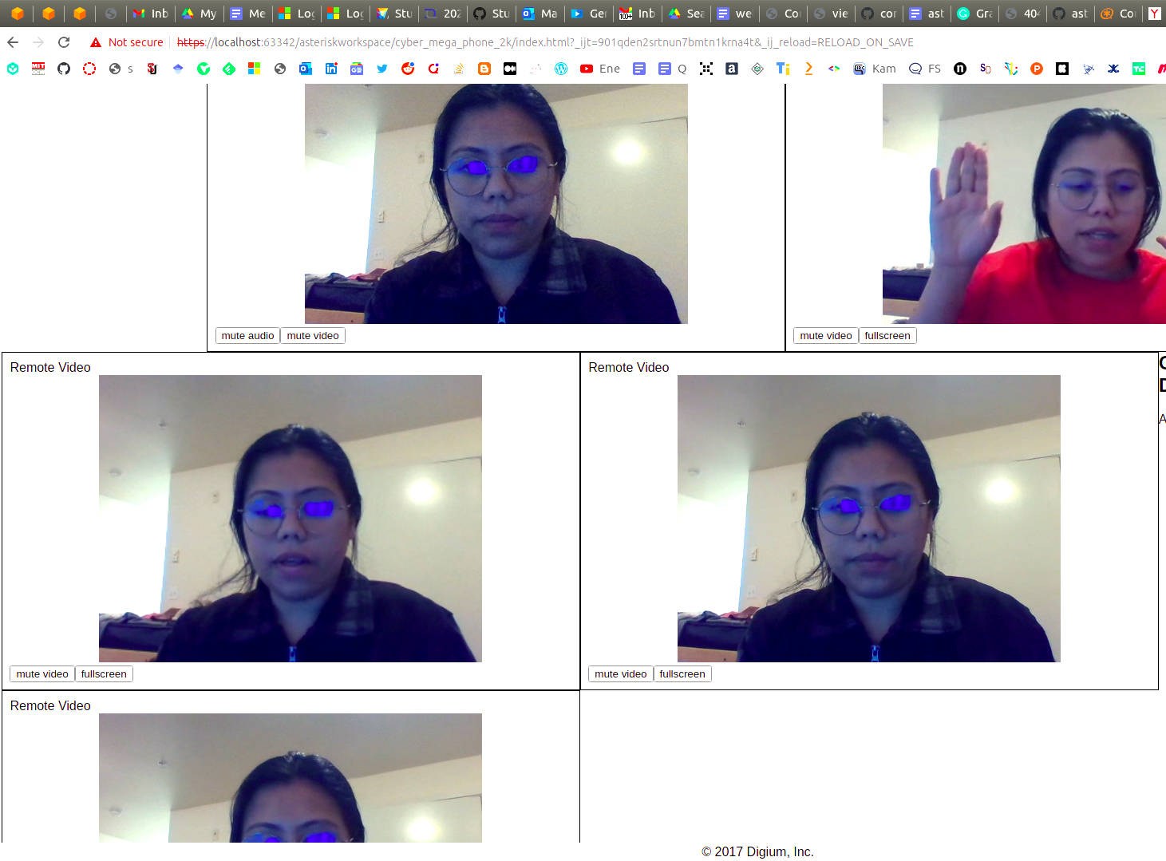This screenshot has height=861, width=1166.
Task: Open the Reddit bookmark icon
Action: tap(408, 69)
